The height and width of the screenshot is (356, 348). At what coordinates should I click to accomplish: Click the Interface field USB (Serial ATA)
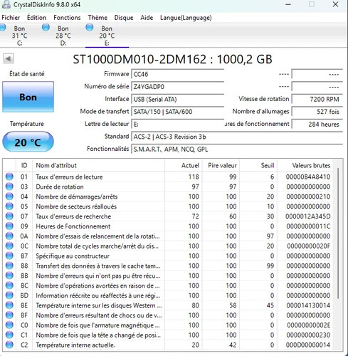[178, 99]
